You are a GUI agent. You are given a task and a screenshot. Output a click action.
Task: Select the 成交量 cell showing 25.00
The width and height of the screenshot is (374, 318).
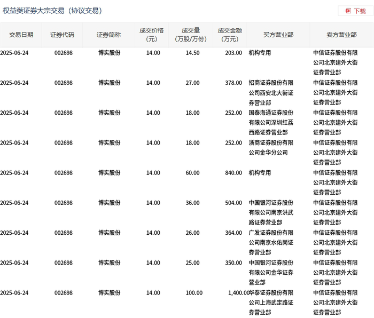pyautogui.click(x=192, y=263)
